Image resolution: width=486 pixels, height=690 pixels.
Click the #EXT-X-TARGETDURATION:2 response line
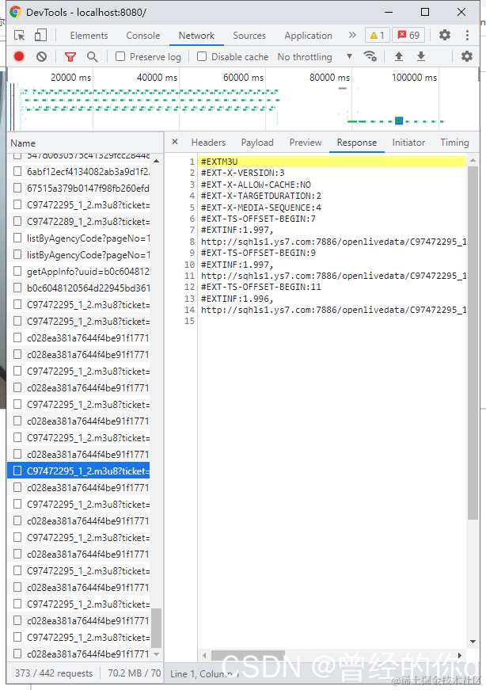click(x=261, y=196)
